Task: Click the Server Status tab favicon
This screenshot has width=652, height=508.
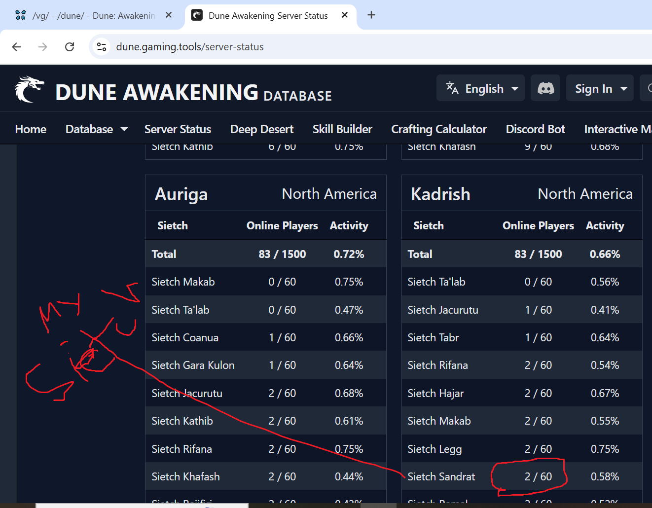Action: click(x=197, y=15)
